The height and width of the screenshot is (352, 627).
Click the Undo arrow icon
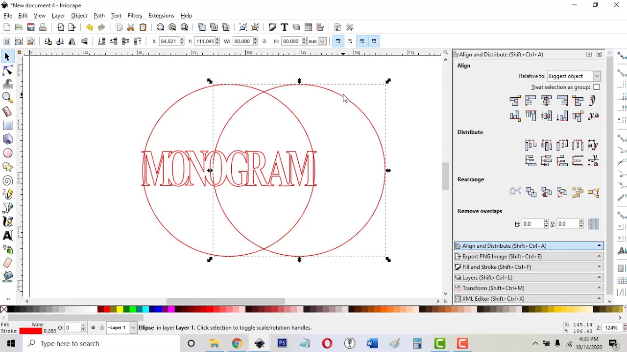(x=89, y=27)
